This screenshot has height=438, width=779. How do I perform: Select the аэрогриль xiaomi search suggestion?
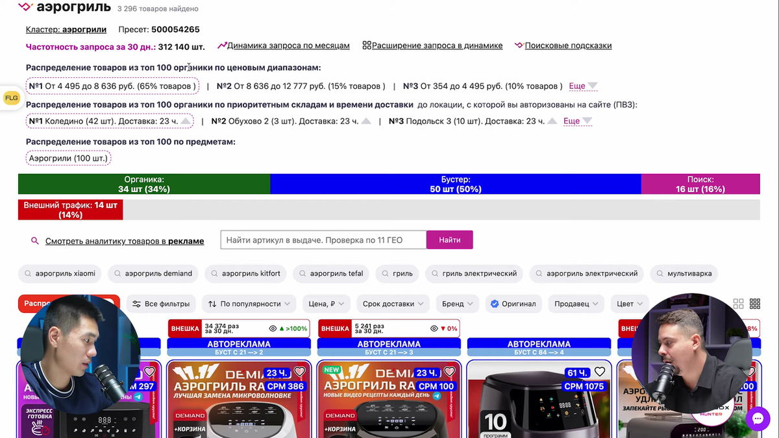pyautogui.click(x=60, y=273)
